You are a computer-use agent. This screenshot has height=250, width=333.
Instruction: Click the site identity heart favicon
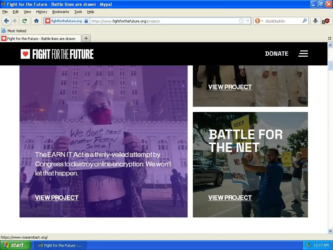(x=48, y=21)
